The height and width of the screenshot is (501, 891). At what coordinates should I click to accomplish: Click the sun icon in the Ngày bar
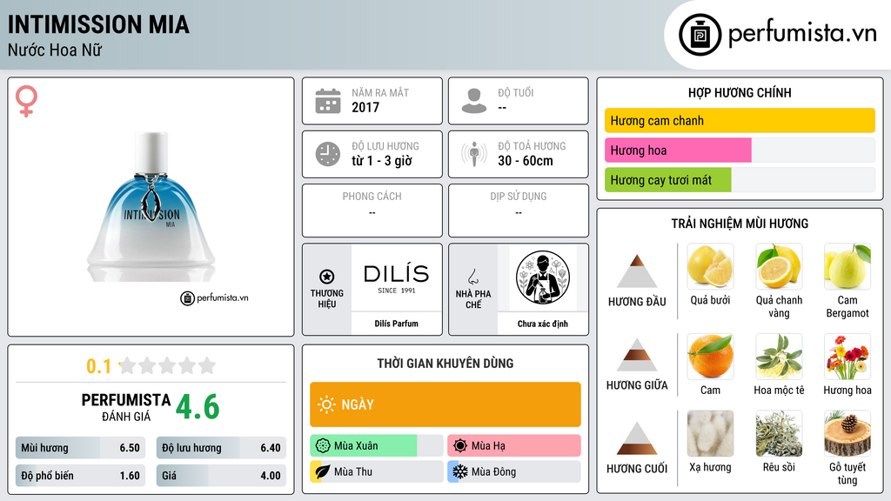(326, 404)
